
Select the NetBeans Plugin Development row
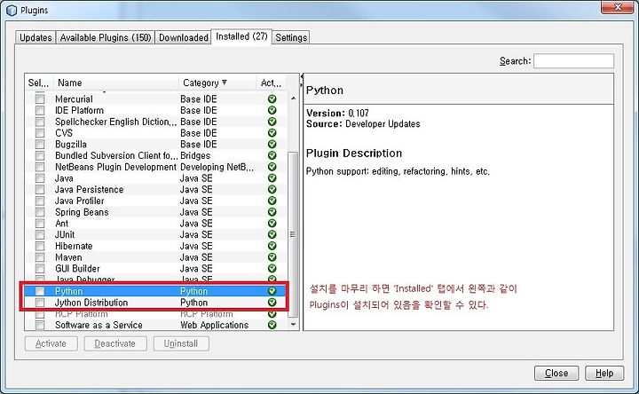[x=156, y=167]
